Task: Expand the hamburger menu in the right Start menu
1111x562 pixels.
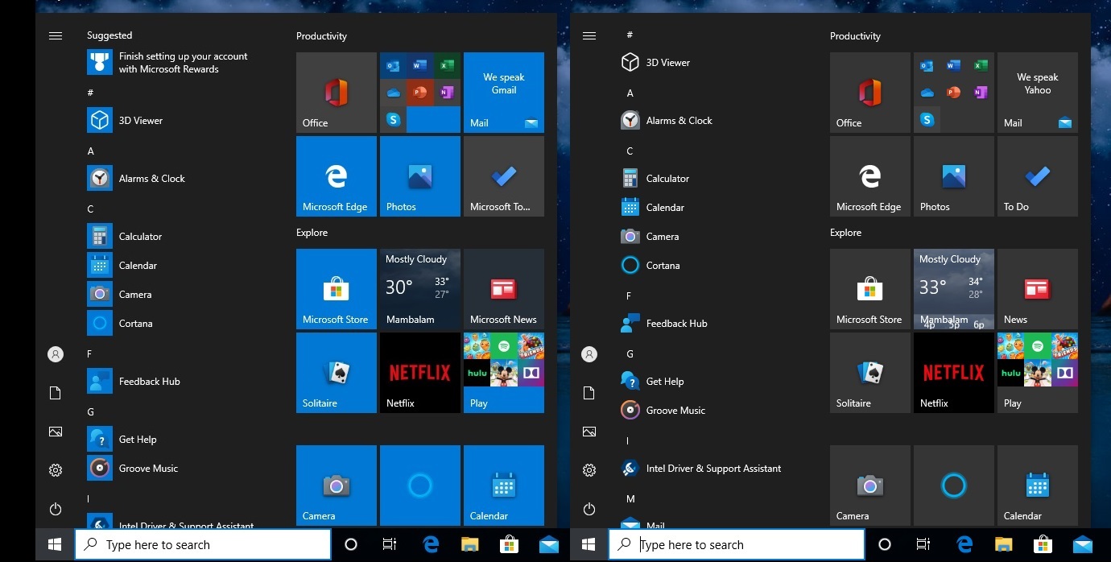Action: coord(589,36)
